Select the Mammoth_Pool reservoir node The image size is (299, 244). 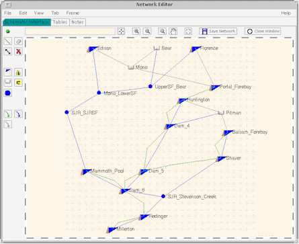pos(85,172)
